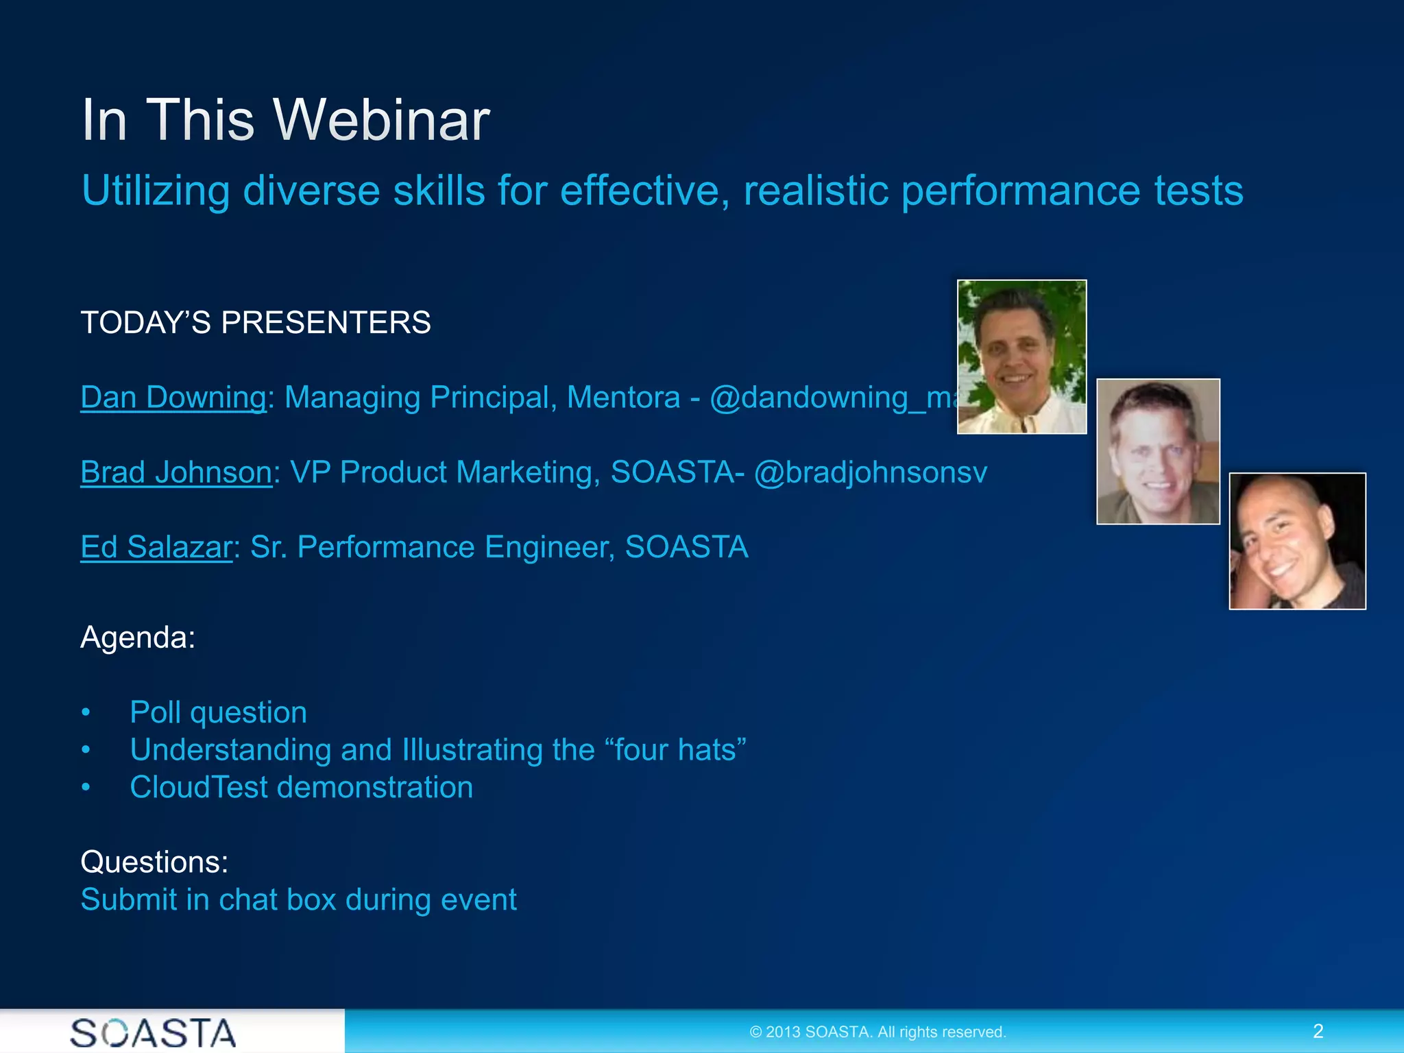The width and height of the screenshot is (1404, 1053).
Task: Click the Dan Downing hyperlink
Action: pyautogui.click(x=173, y=398)
